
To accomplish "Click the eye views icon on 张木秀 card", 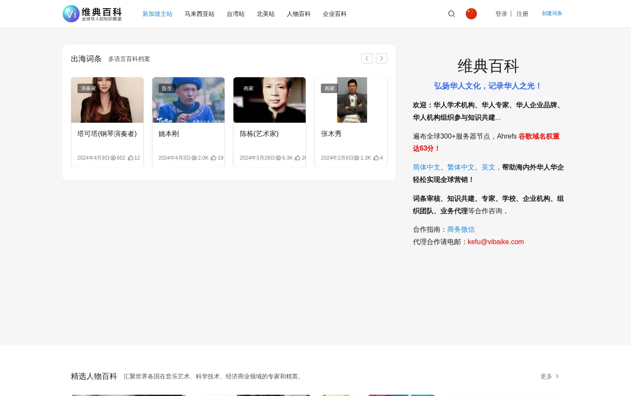I will point(356,158).
